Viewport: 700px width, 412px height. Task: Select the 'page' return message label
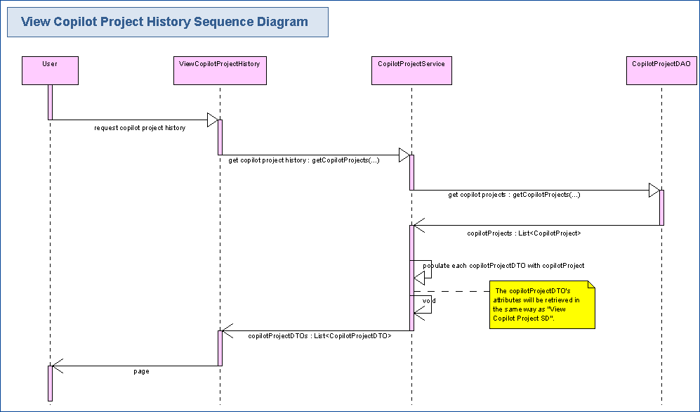(x=141, y=371)
